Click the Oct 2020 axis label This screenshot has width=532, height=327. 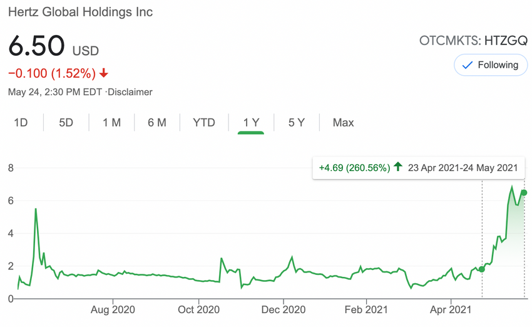(x=198, y=309)
